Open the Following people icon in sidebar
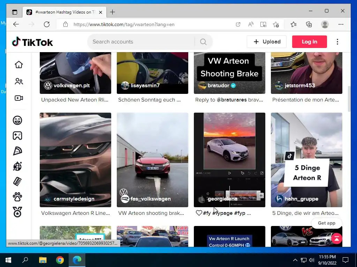This screenshot has height=267, width=357. pyautogui.click(x=19, y=81)
